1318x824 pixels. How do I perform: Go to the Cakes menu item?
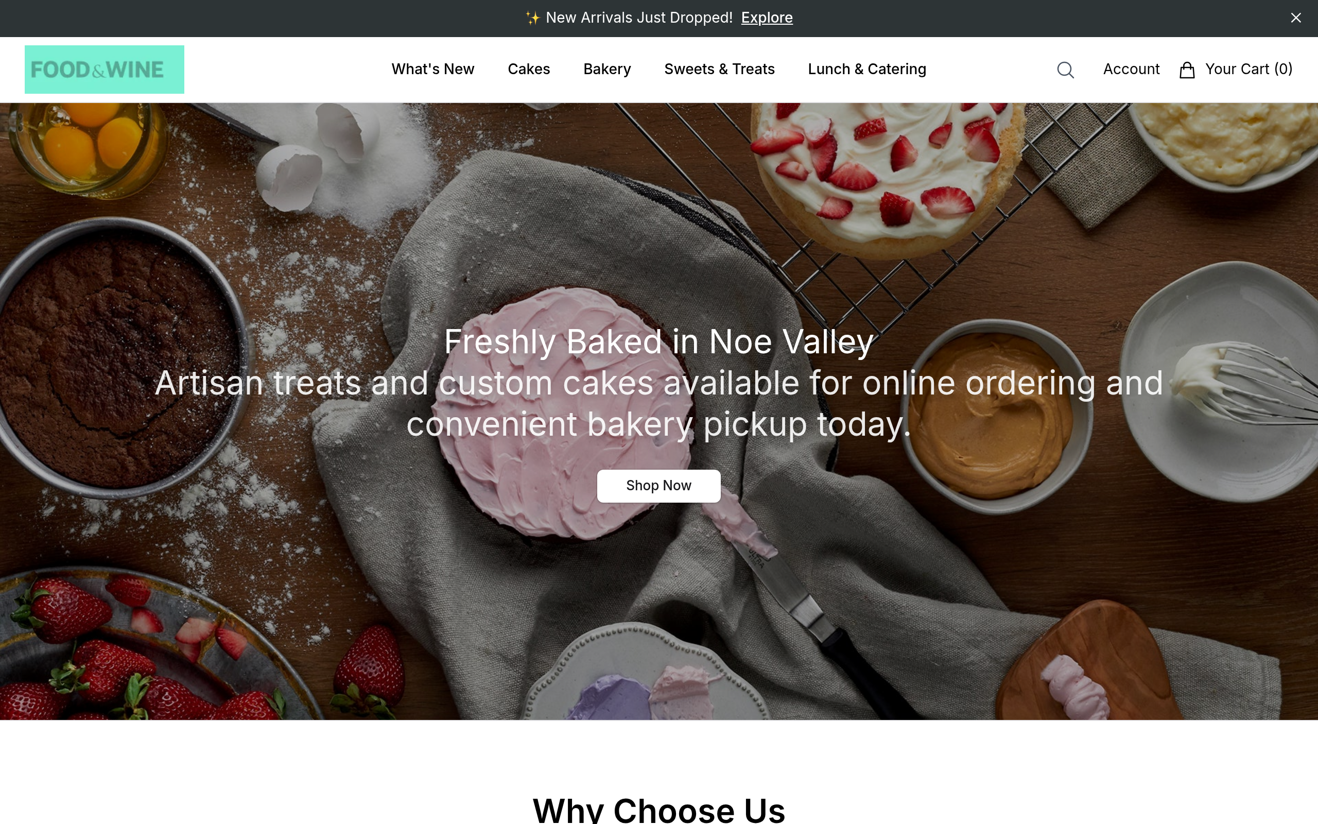(x=529, y=69)
